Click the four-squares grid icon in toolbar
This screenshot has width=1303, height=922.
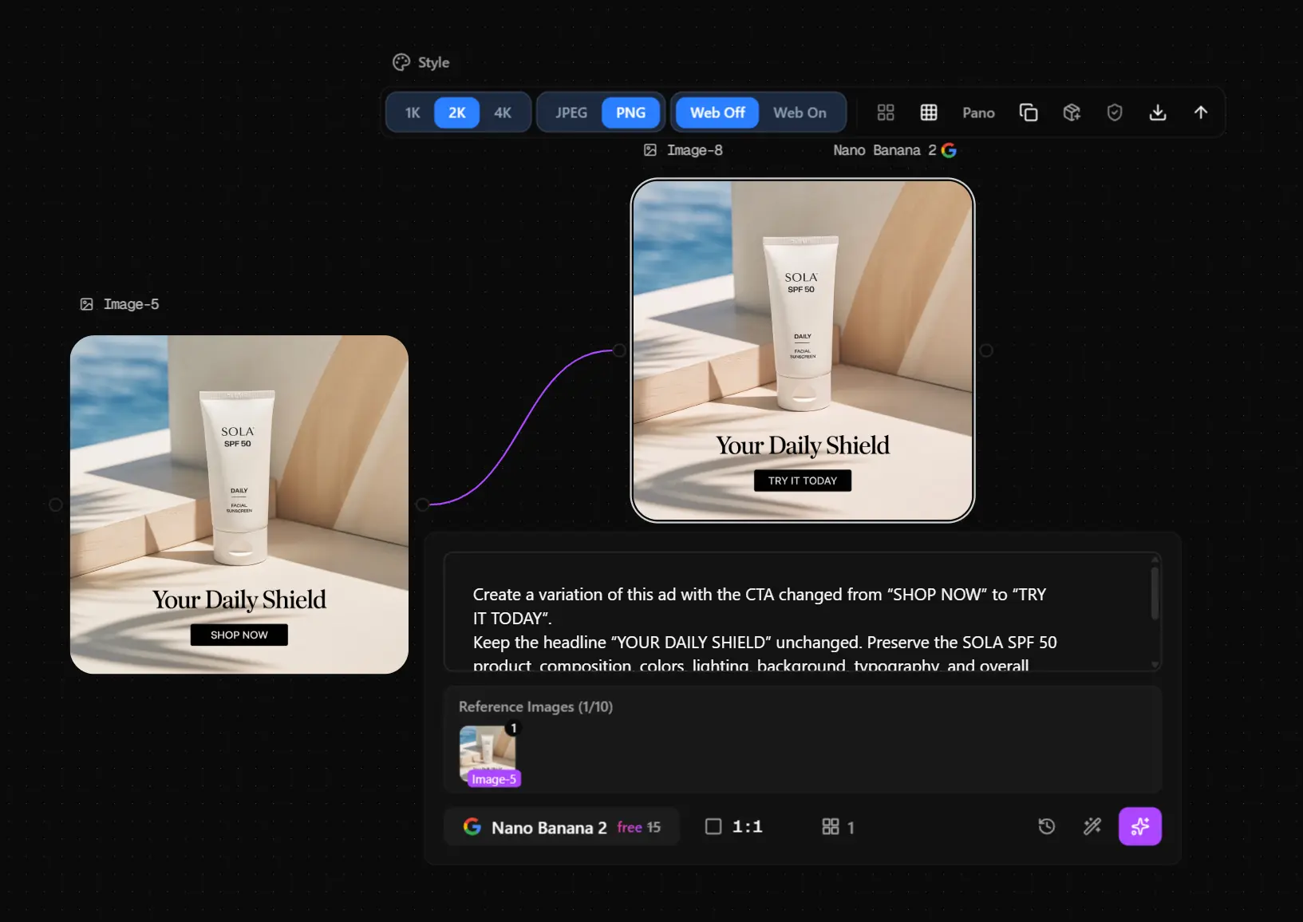click(x=886, y=113)
